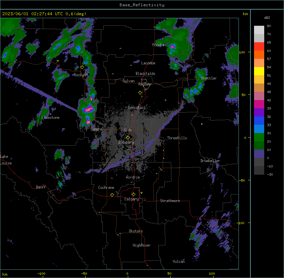Click the yellow diamond marker above RockyMH
Screen dimensions: 284x278
pos(82,67)
